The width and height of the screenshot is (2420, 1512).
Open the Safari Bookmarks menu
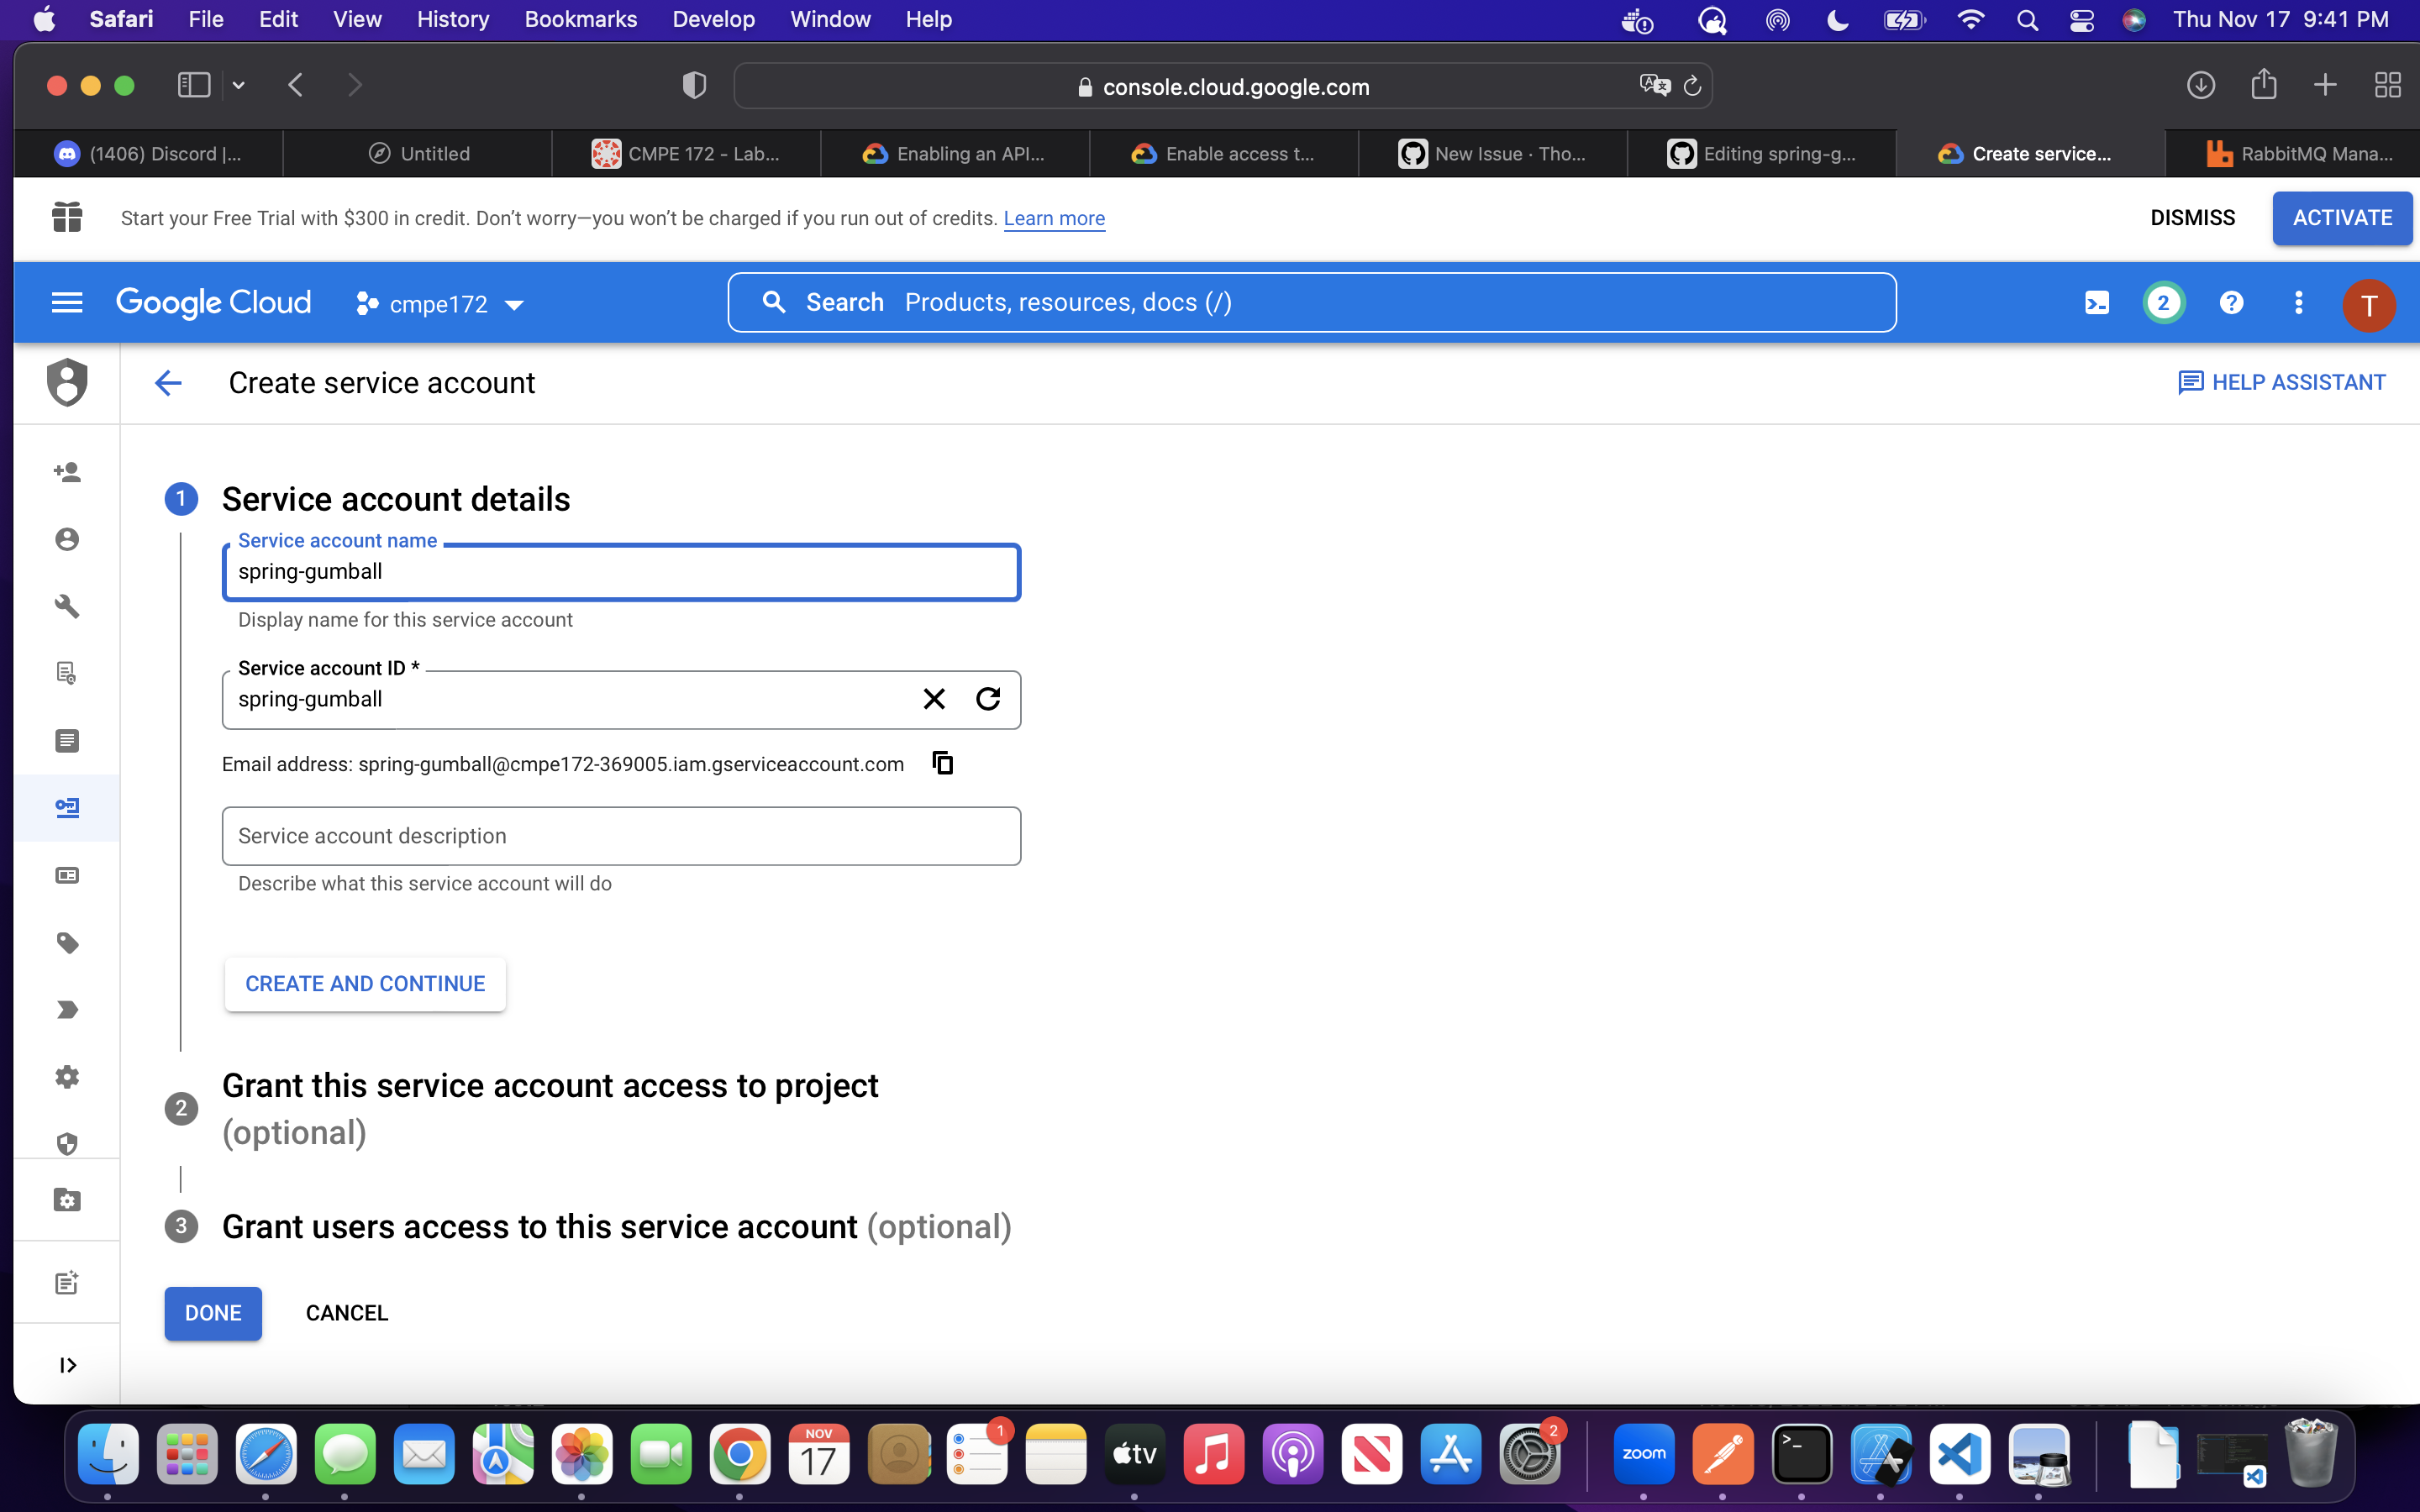pos(580,19)
